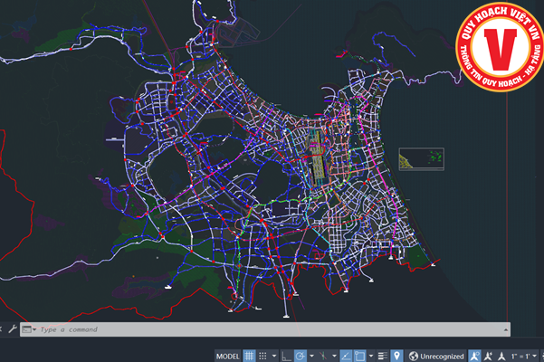Enable polar tracking icon

point(301,356)
